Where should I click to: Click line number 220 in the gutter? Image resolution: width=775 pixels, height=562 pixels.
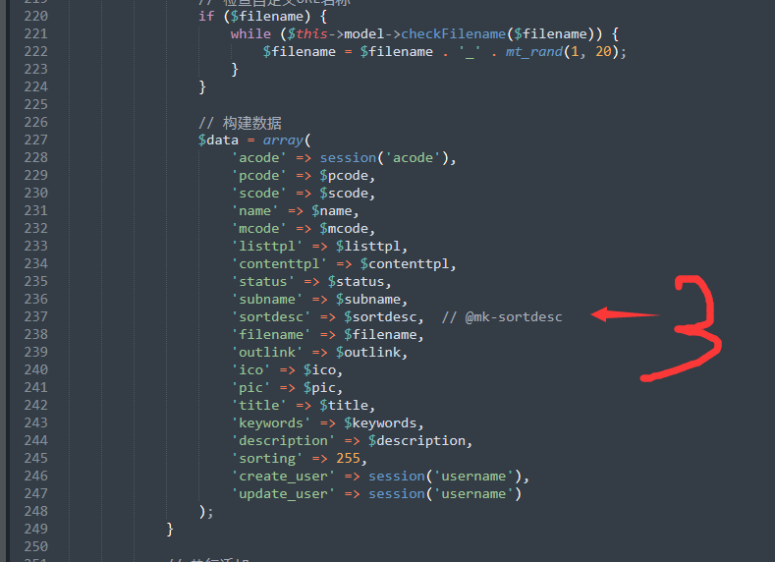(36, 17)
